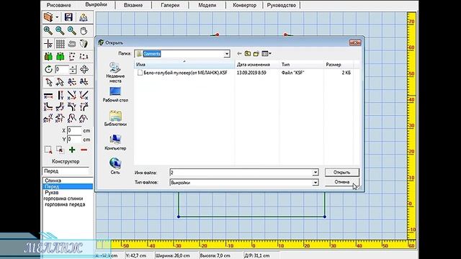
Task: Click the Открыть button
Action: click(342, 173)
